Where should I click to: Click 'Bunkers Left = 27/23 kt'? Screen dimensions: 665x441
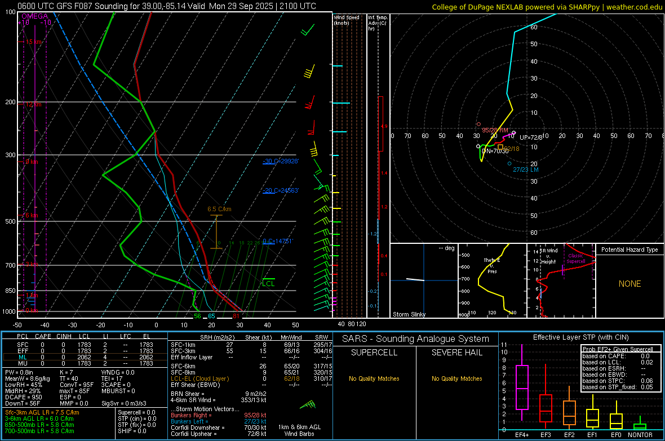219,421
